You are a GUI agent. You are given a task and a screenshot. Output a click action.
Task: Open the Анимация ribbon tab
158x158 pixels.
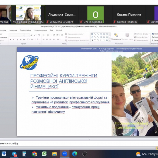pyautogui.click(x=13, y=30)
